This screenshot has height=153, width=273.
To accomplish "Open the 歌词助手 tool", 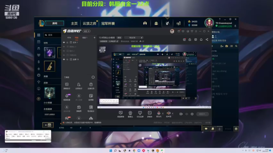I will tap(91, 109).
